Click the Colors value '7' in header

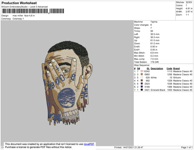pos(186,5)
